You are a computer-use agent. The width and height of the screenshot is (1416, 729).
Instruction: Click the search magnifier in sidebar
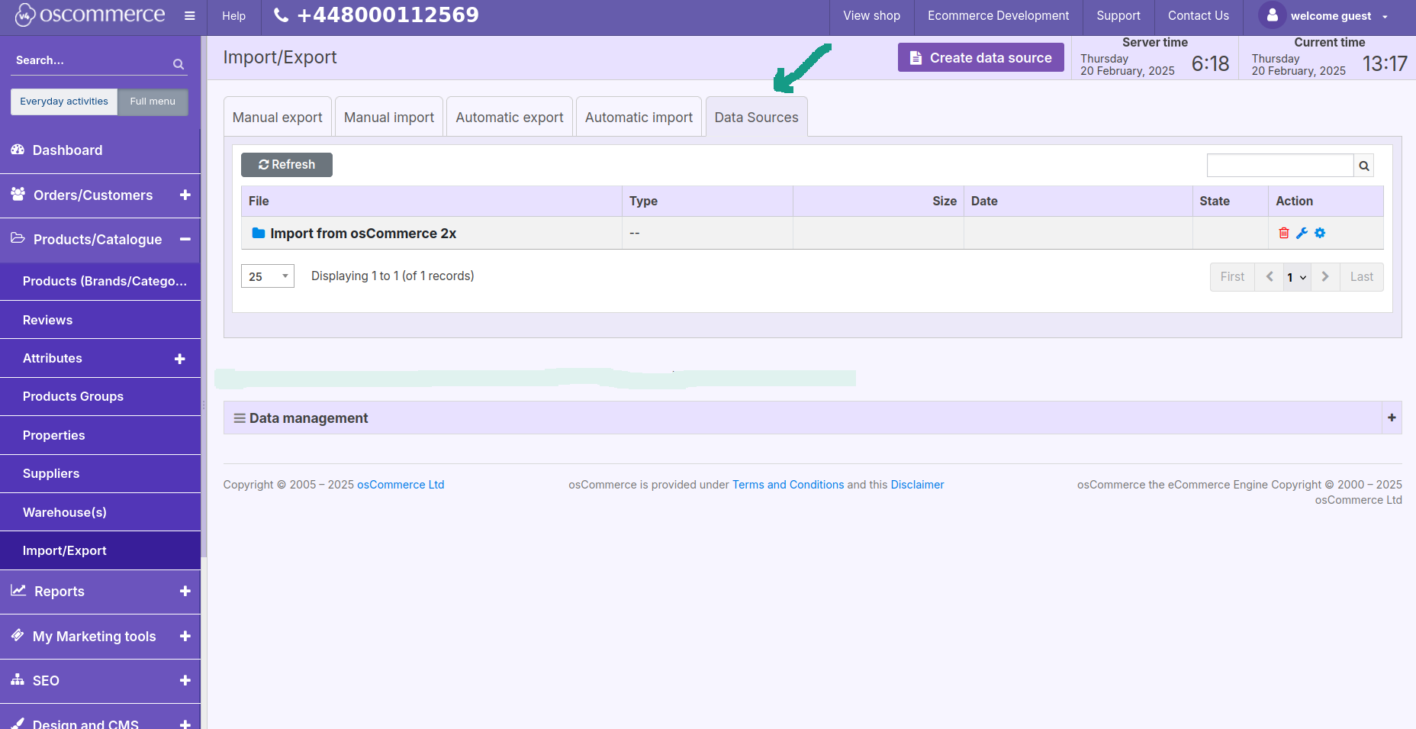click(x=179, y=64)
